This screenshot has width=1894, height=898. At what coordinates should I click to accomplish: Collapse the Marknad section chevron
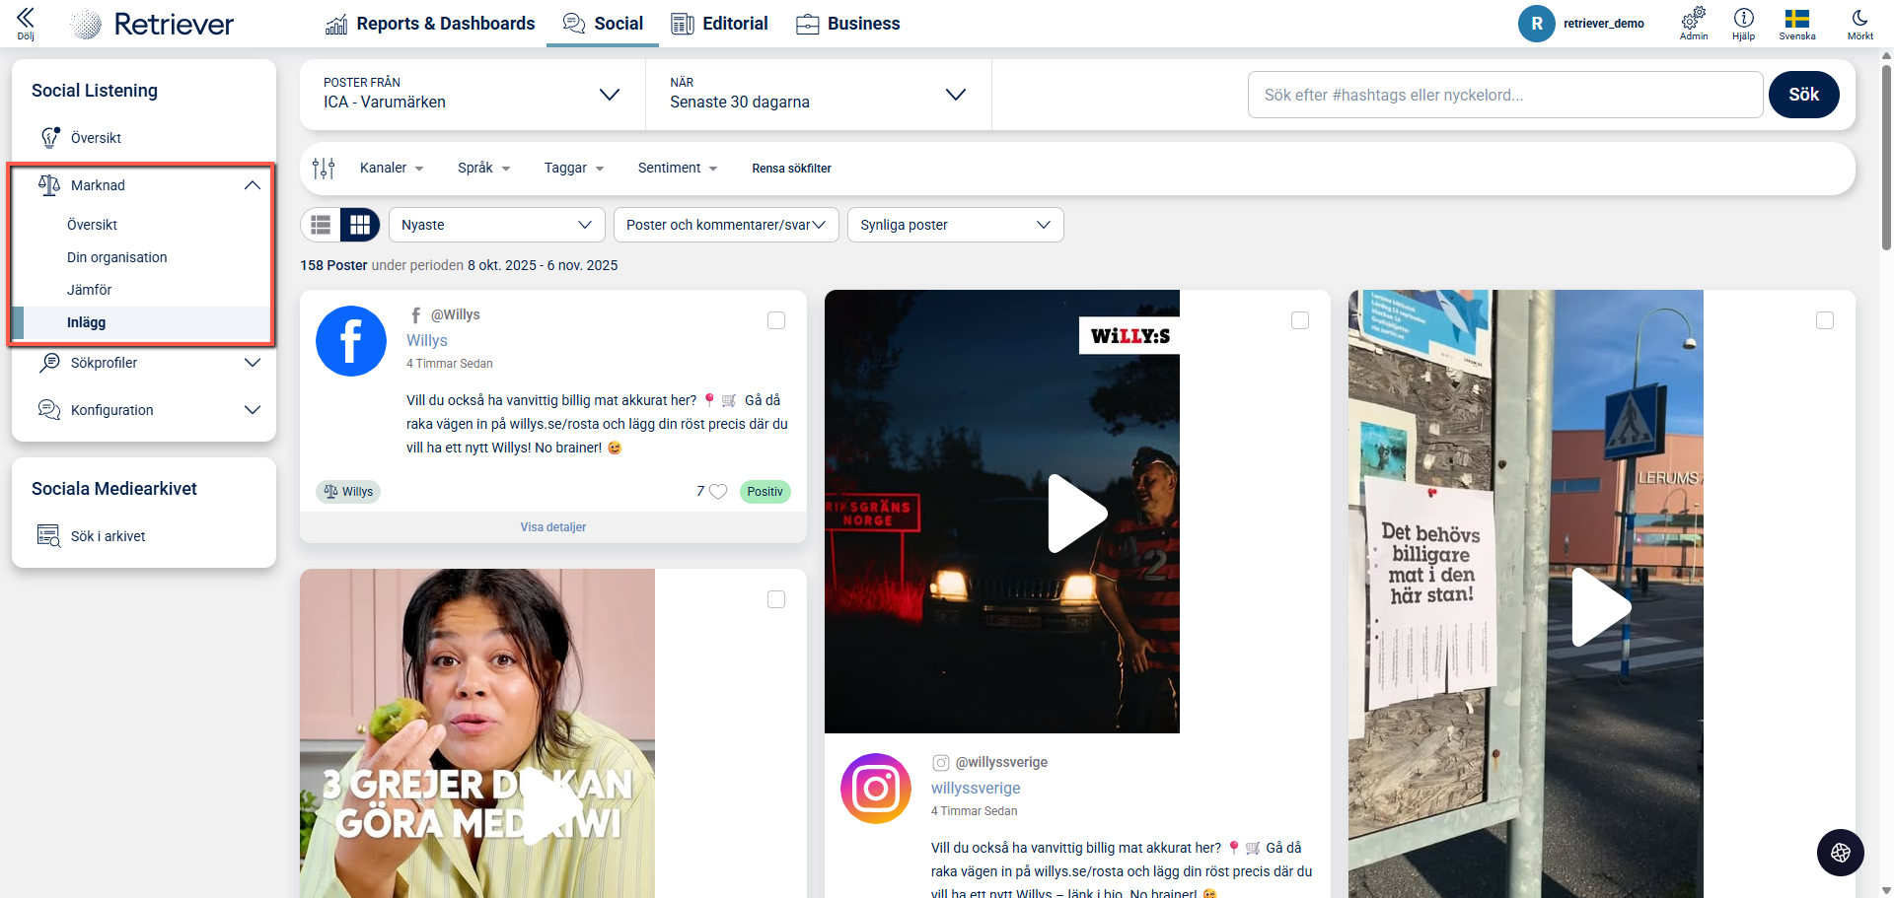[x=253, y=185]
